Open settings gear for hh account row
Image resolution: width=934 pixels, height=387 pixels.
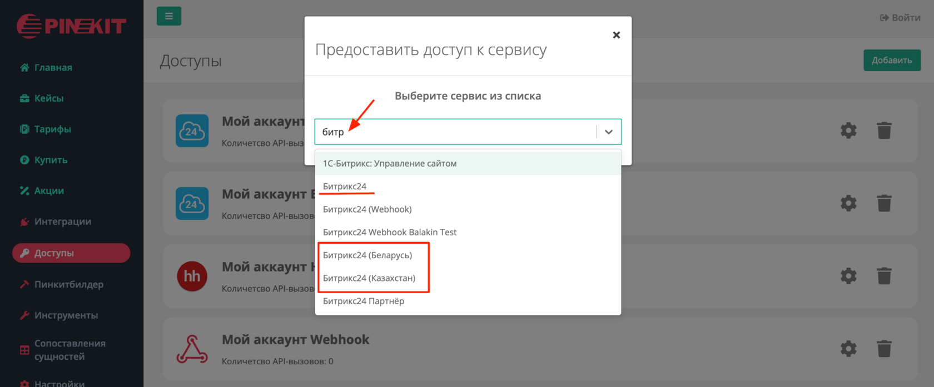pyautogui.click(x=848, y=276)
